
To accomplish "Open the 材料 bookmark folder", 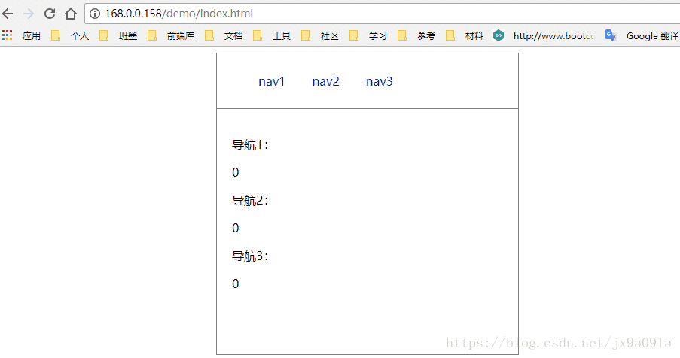I will pos(465,35).
